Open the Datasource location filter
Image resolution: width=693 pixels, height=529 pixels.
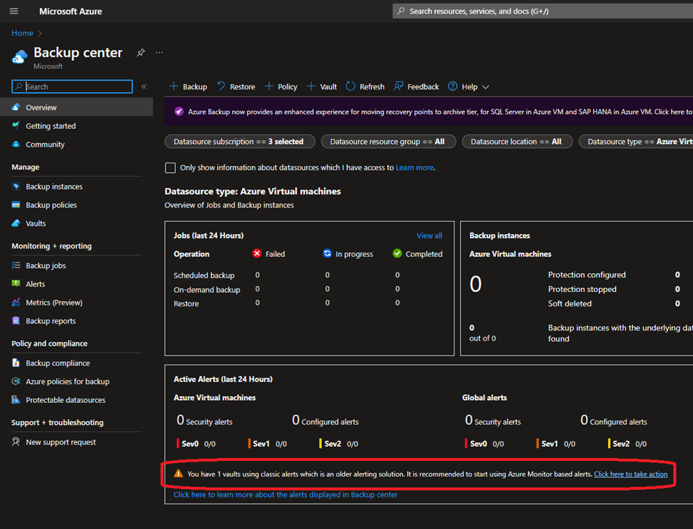pyautogui.click(x=516, y=141)
